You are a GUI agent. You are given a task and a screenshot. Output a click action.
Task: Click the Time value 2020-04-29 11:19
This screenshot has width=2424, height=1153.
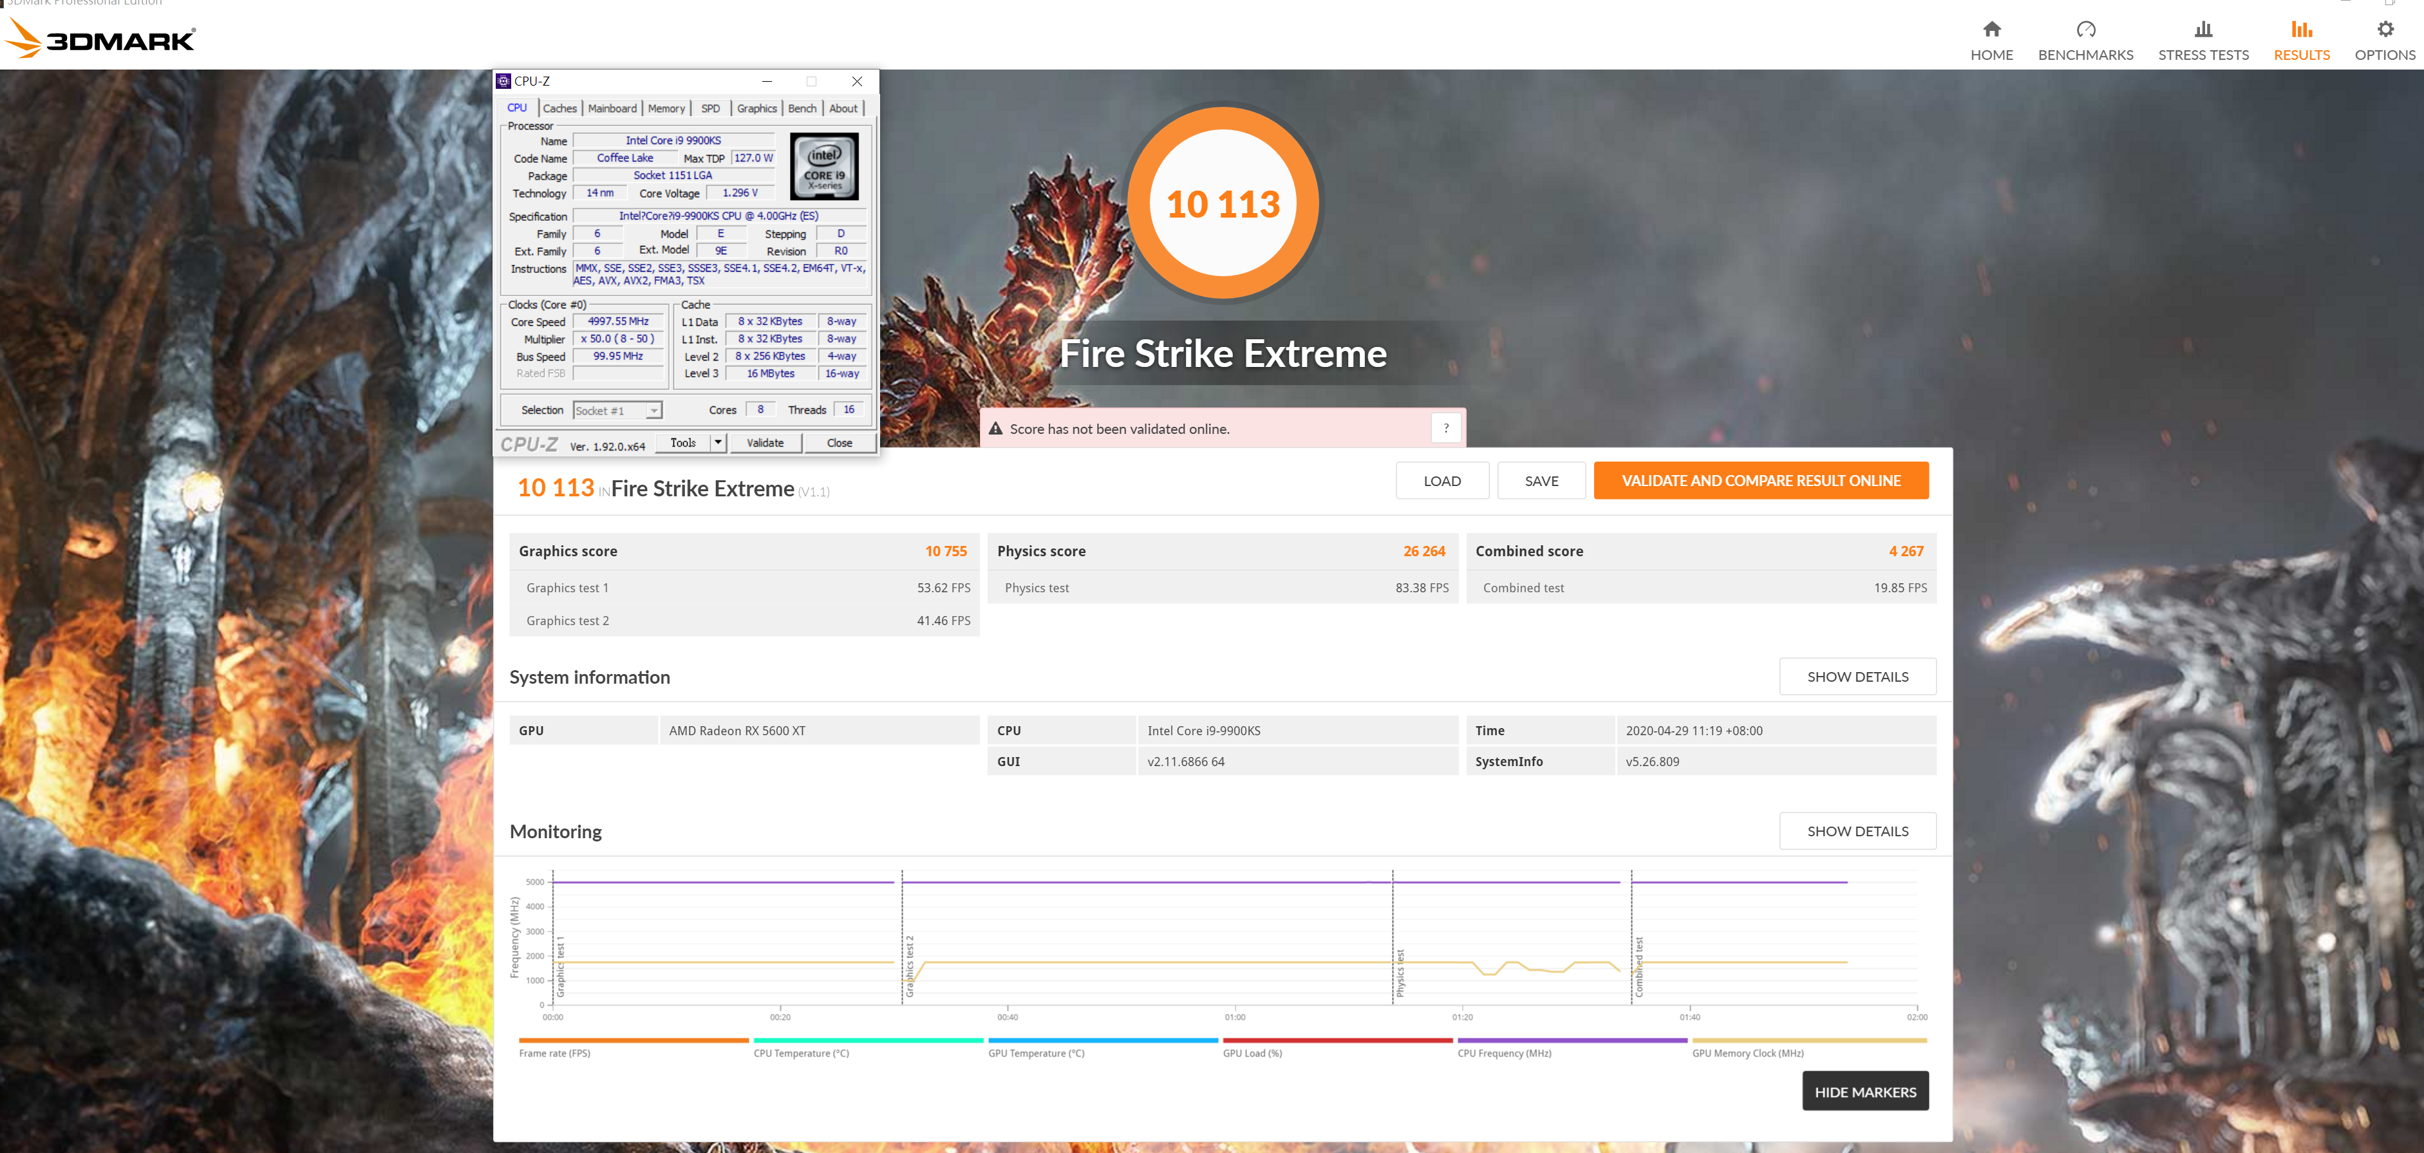coord(1776,731)
